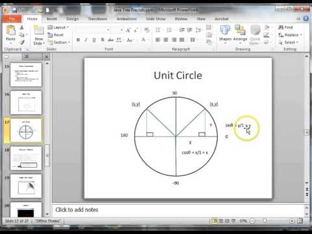Align text left
312x234 pixels.
point(158,40)
